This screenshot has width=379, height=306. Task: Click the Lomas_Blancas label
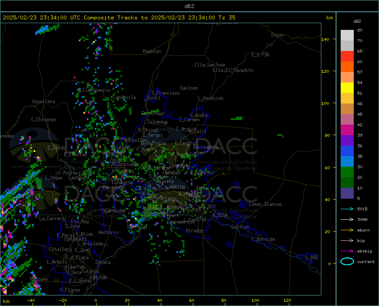(265, 204)
